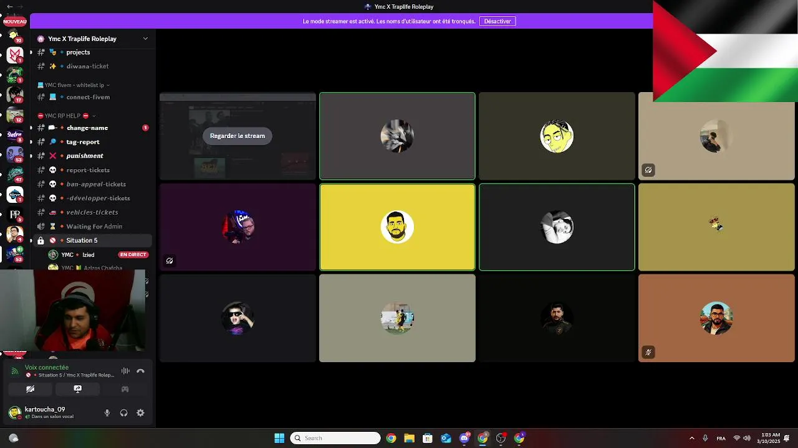
Task: Open the projects channel
Action: point(92,52)
